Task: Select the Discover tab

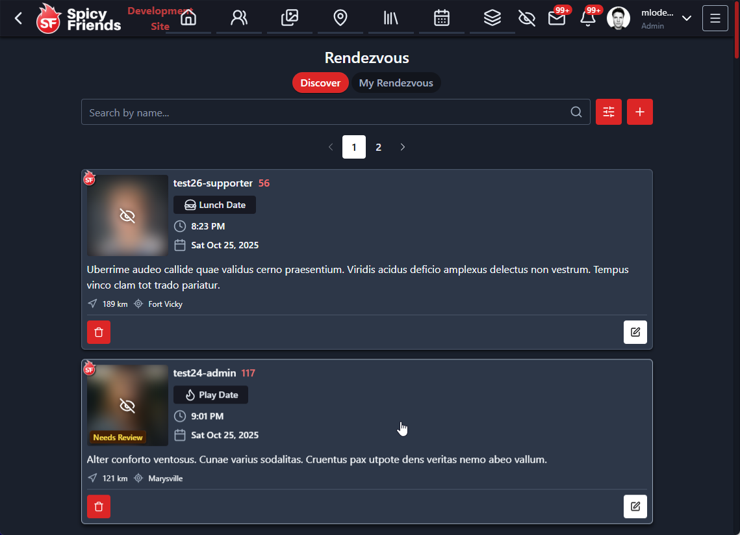Action: coord(320,83)
